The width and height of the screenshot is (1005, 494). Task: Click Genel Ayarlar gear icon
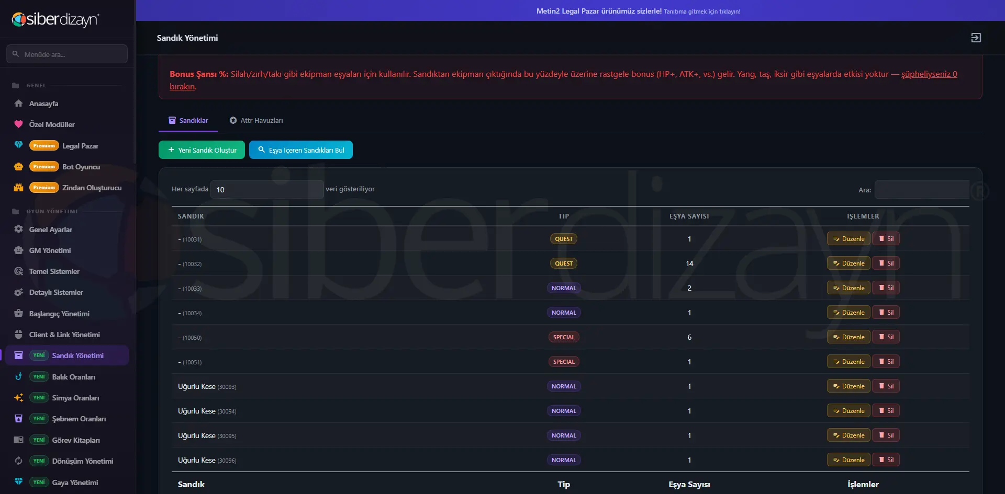(x=18, y=229)
